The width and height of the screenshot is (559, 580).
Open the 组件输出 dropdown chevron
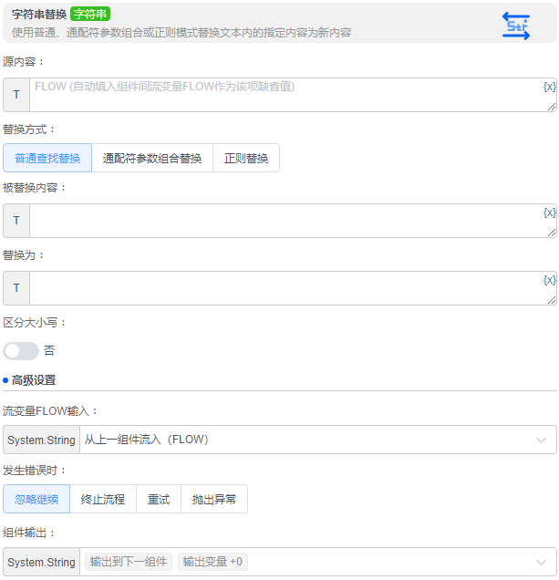(x=542, y=563)
